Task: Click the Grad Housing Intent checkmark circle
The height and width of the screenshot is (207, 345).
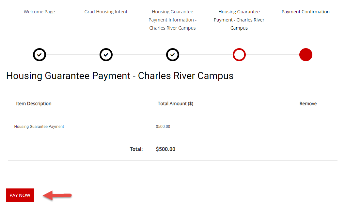Action: click(106, 55)
